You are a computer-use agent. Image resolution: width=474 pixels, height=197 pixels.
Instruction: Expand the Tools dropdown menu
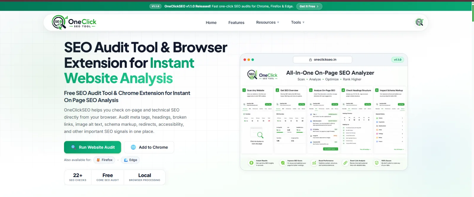[x=298, y=22]
